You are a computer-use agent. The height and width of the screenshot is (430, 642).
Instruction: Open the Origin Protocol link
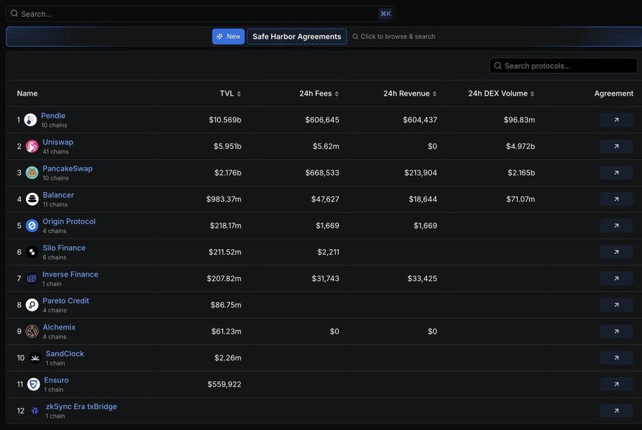pyautogui.click(x=69, y=221)
